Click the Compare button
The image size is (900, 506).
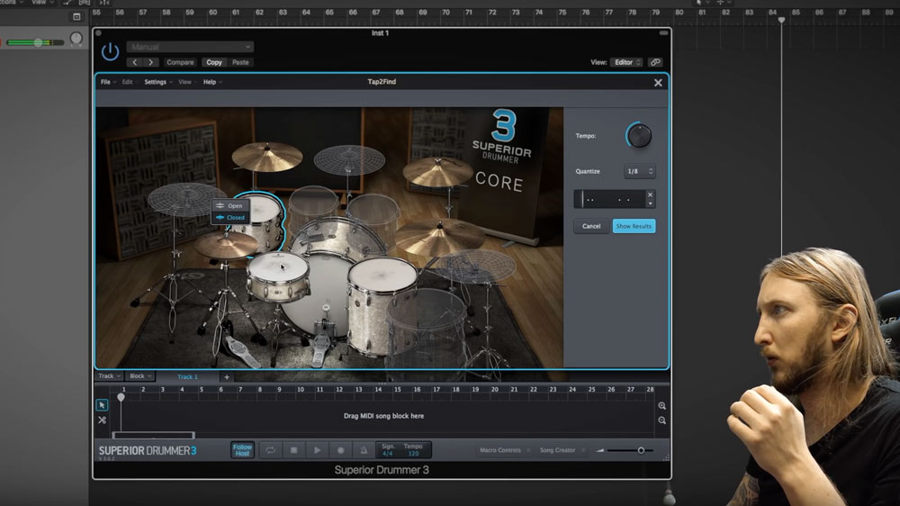[x=180, y=62]
